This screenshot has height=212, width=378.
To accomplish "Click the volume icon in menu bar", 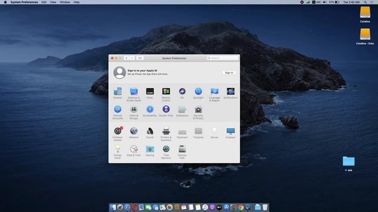I will pos(325,2).
